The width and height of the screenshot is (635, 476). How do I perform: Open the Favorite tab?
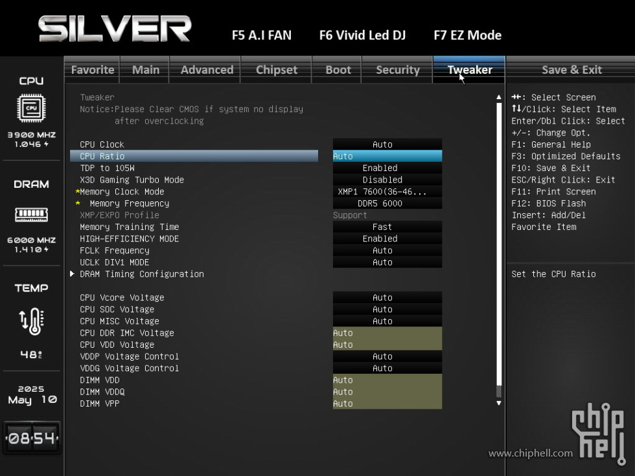pyautogui.click(x=92, y=70)
